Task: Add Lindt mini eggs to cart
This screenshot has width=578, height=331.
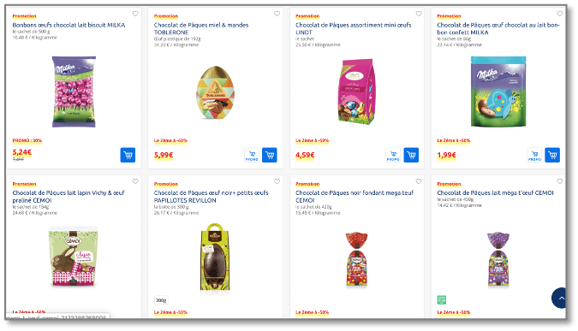Action: [x=411, y=155]
